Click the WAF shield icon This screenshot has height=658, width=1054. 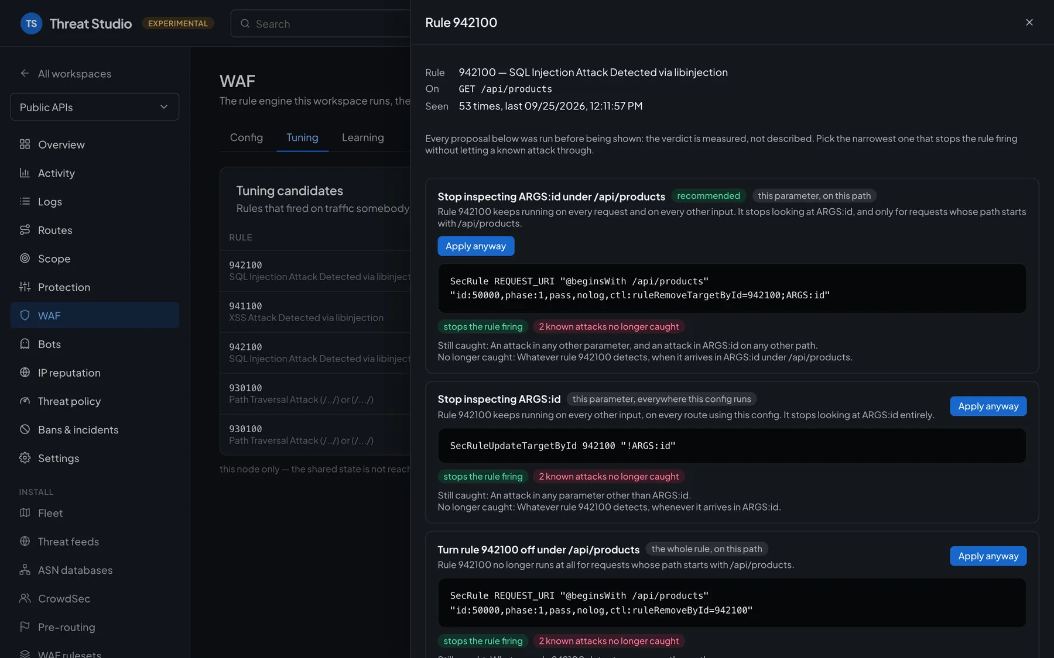25,316
